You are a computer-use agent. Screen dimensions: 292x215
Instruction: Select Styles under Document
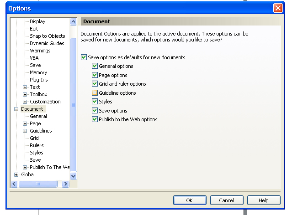click(37, 153)
